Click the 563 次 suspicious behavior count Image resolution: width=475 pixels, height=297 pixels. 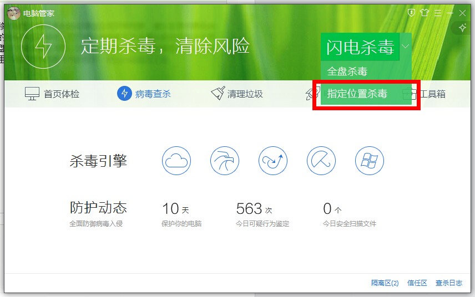coord(254,209)
